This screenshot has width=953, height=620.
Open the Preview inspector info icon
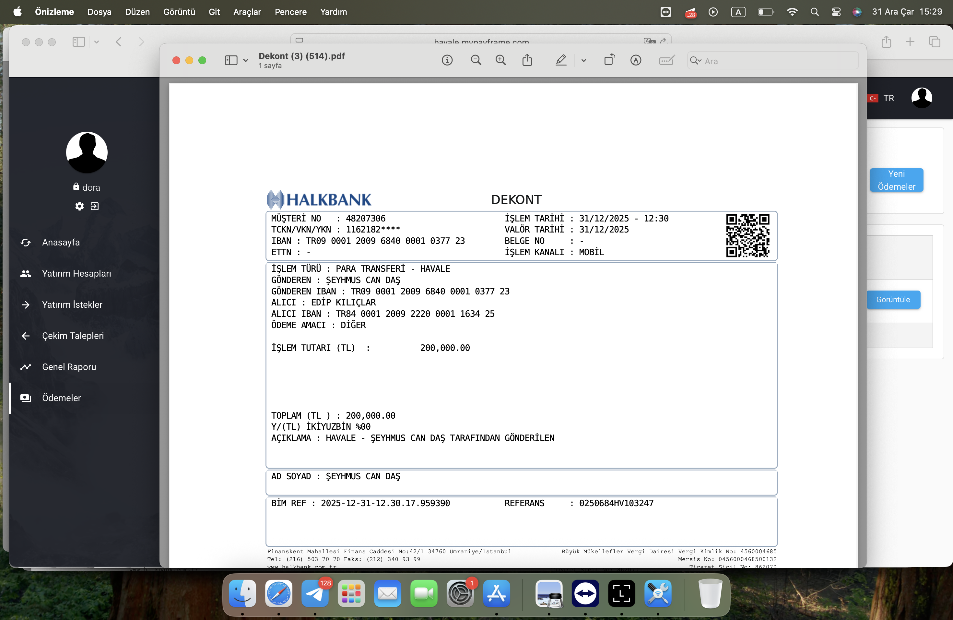click(447, 61)
